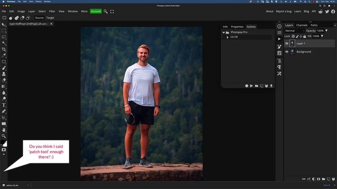Select the Blur droplet tool
This screenshot has width=337, height=189.
[x=4, y=92]
